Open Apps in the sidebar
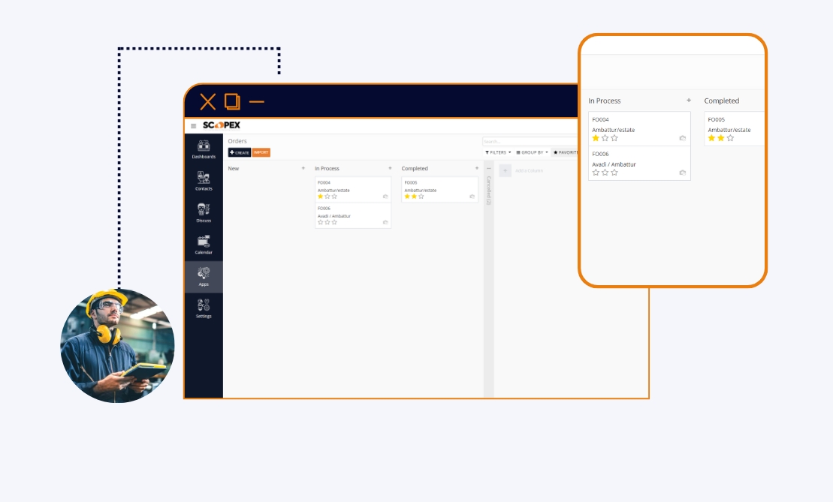Viewport: 833px width, 502px height. 204,276
